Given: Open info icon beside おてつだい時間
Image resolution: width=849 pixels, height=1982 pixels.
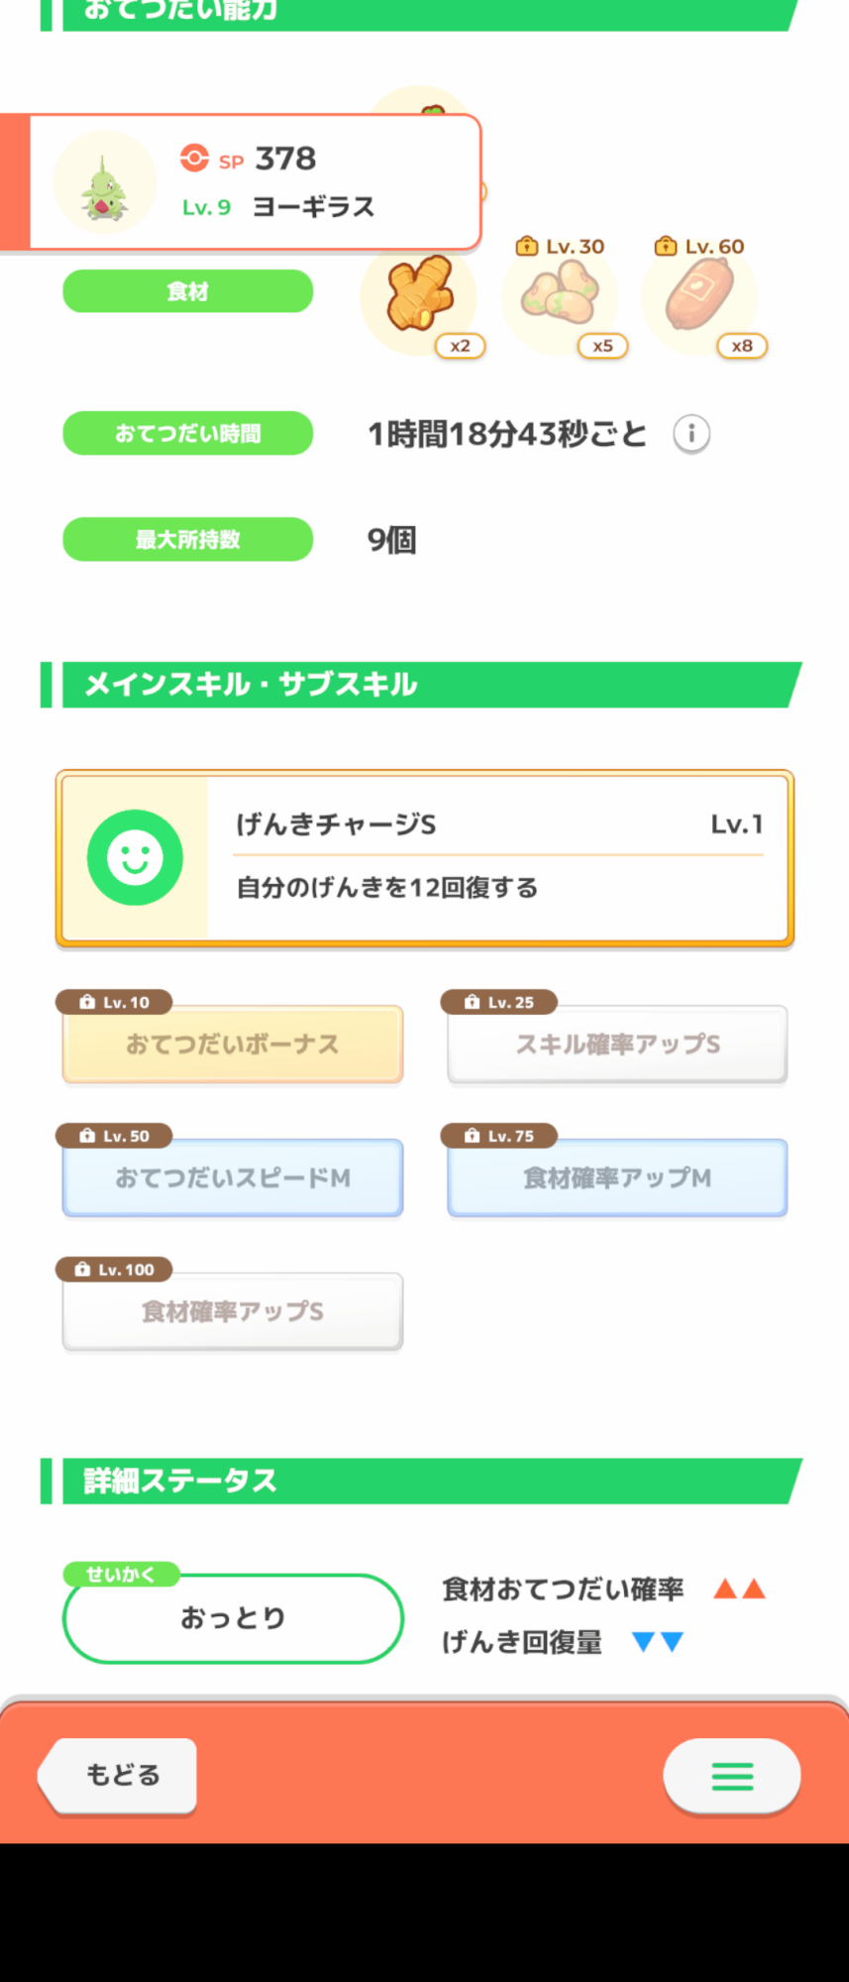Looking at the screenshot, I should (x=691, y=434).
